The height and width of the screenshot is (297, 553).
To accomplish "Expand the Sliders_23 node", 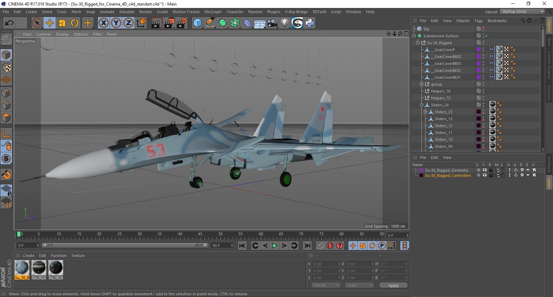I will click(x=425, y=112).
